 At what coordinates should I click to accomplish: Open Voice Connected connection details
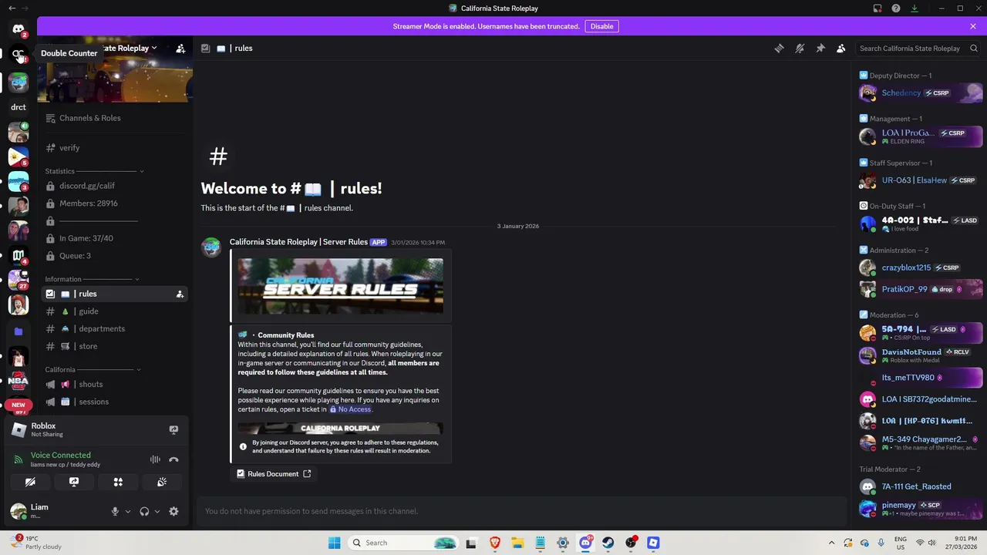(x=60, y=455)
